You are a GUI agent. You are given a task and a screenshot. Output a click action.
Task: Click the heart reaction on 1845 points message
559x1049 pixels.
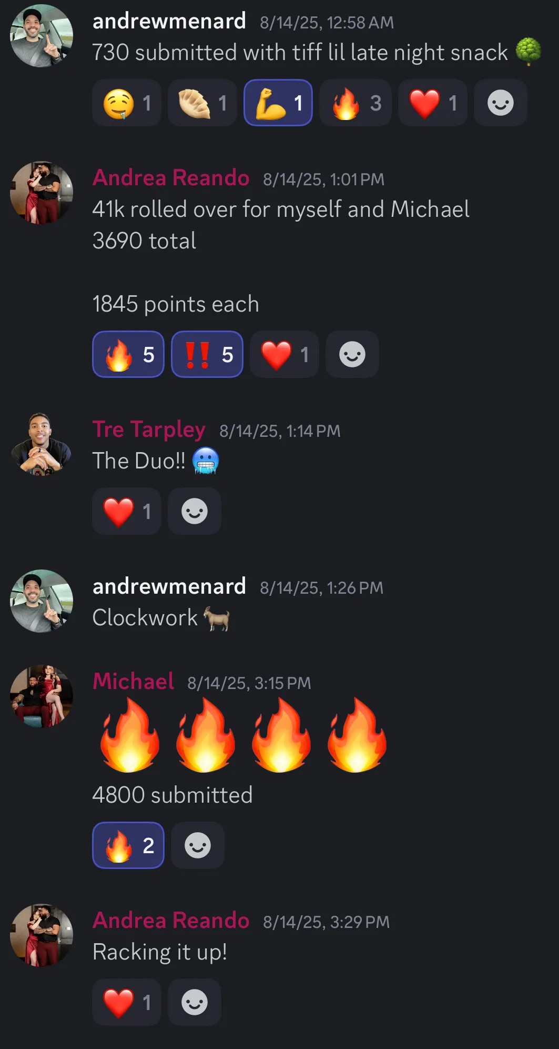click(x=284, y=354)
